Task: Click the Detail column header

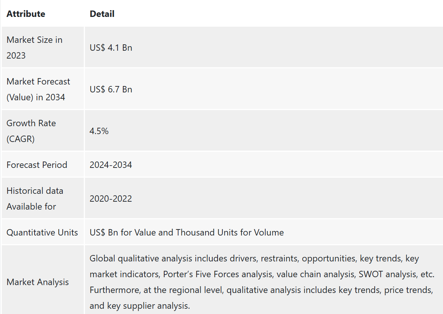Action: [102, 14]
